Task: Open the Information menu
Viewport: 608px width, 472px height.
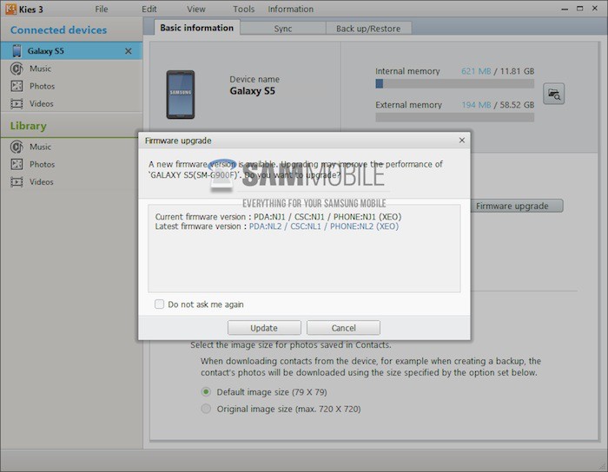Action: [x=291, y=9]
